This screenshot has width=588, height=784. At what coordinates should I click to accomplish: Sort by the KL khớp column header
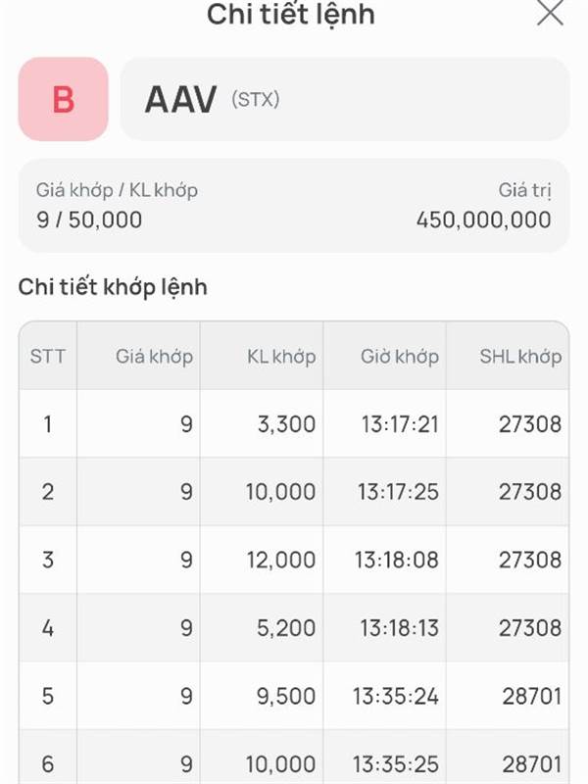281,356
